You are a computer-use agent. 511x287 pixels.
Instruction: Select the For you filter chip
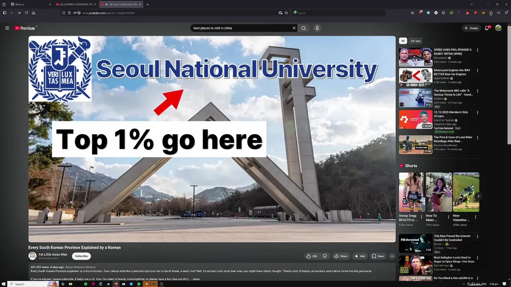(x=416, y=41)
